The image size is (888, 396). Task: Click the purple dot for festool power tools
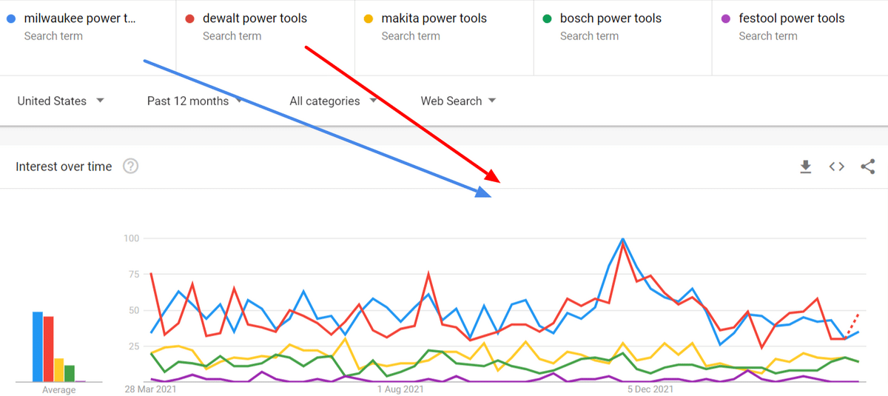coord(725,19)
